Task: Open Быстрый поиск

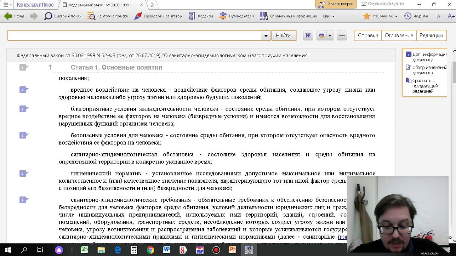Action: click(x=63, y=16)
